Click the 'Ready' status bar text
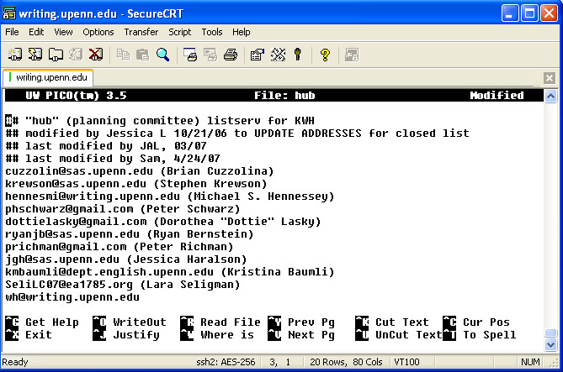The height and width of the screenshot is (372, 563). (x=14, y=362)
